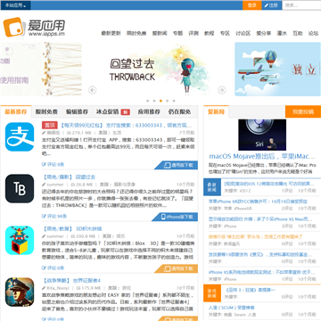
Task: Go to next carousel slide arrow
Action: [x=222, y=90]
